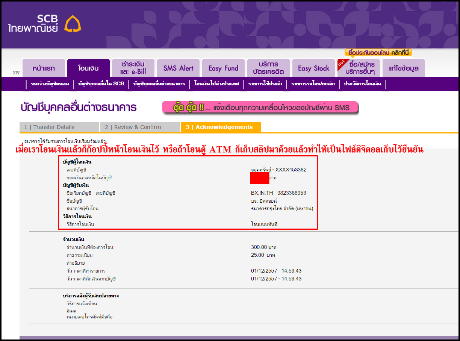Click the บัญชีผู้โอนเงิน heading

click(77, 162)
